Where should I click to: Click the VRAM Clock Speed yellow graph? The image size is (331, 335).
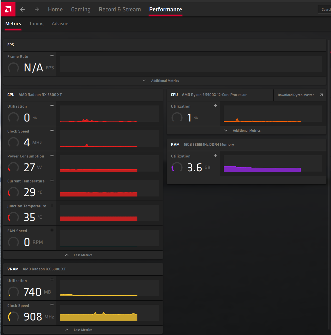(109, 313)
